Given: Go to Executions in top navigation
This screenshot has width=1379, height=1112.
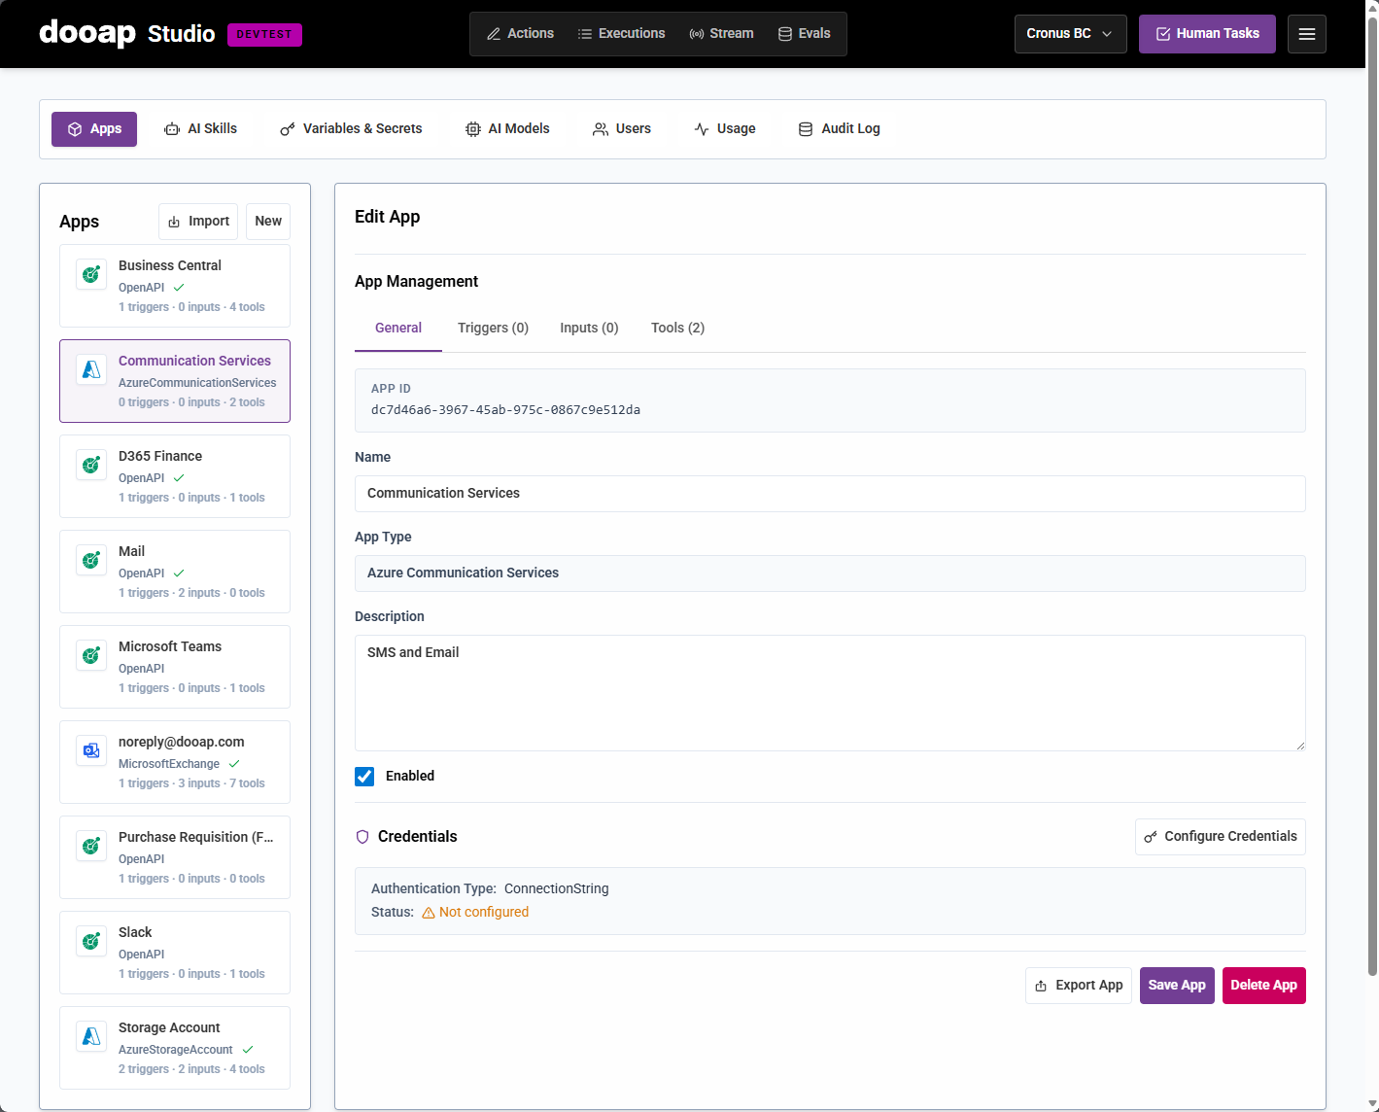Looking at the screenshot, I should click(x=621, y=34).
